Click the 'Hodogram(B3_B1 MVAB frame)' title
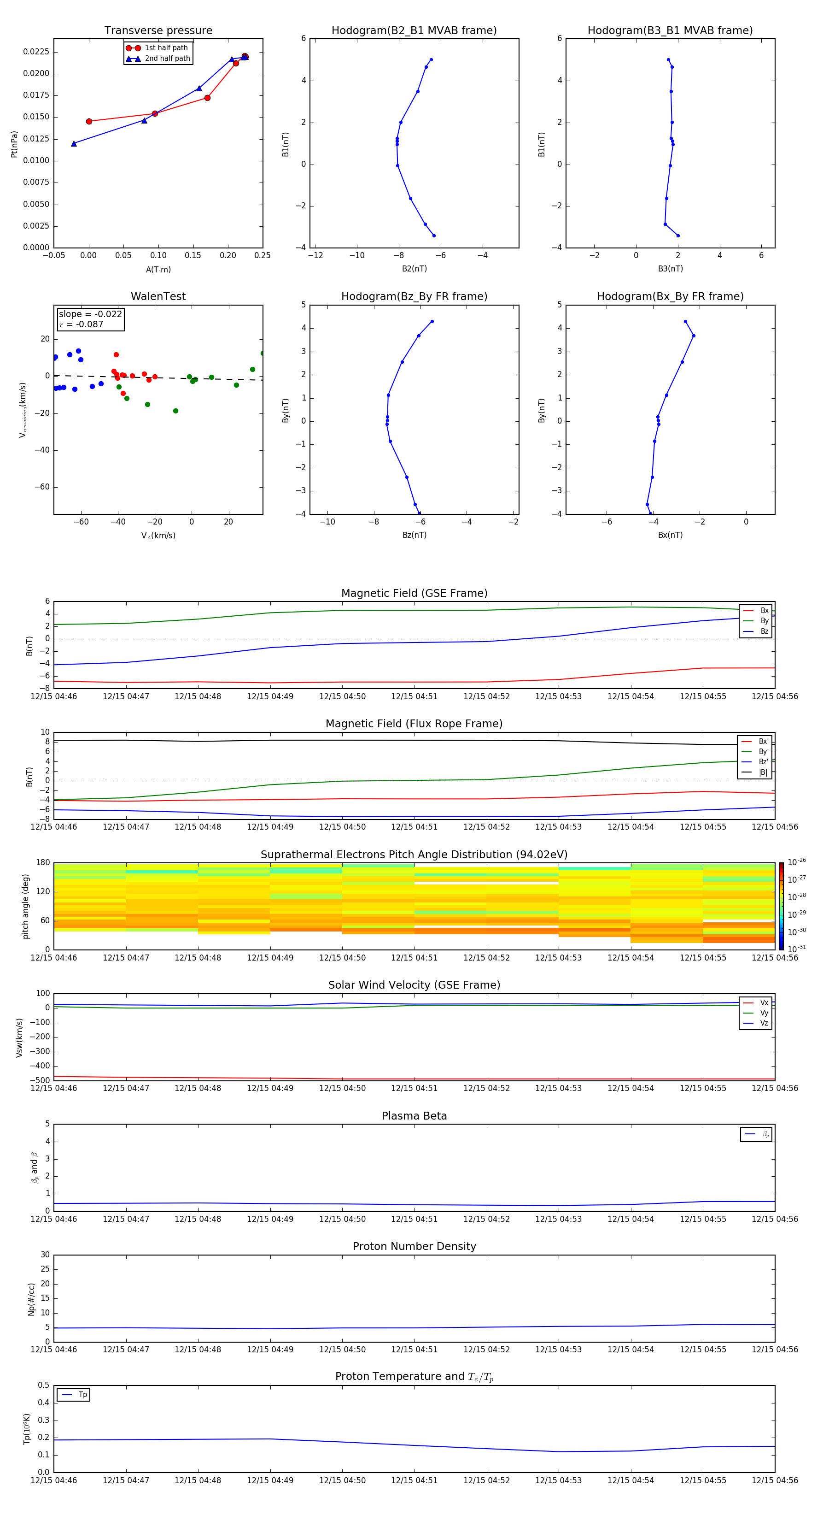829x1521 pixels. pyautogui.click(x=670, y=30)
